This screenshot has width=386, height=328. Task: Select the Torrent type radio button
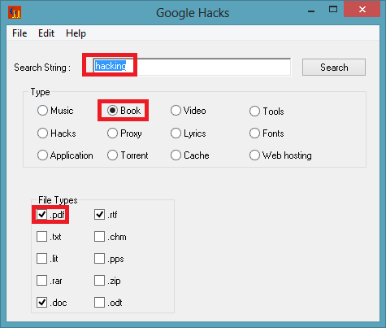tap(112, 155)
